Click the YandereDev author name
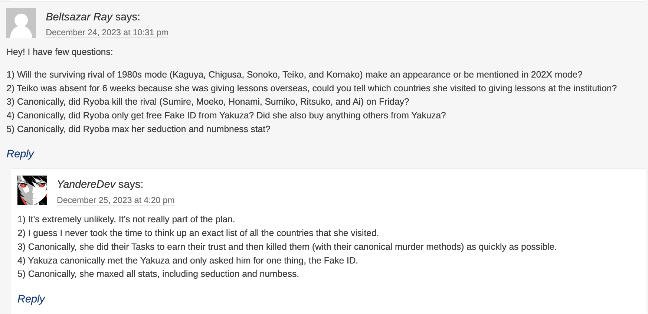The width and height of the screenshot is (648, 314). tap(86, 184)
